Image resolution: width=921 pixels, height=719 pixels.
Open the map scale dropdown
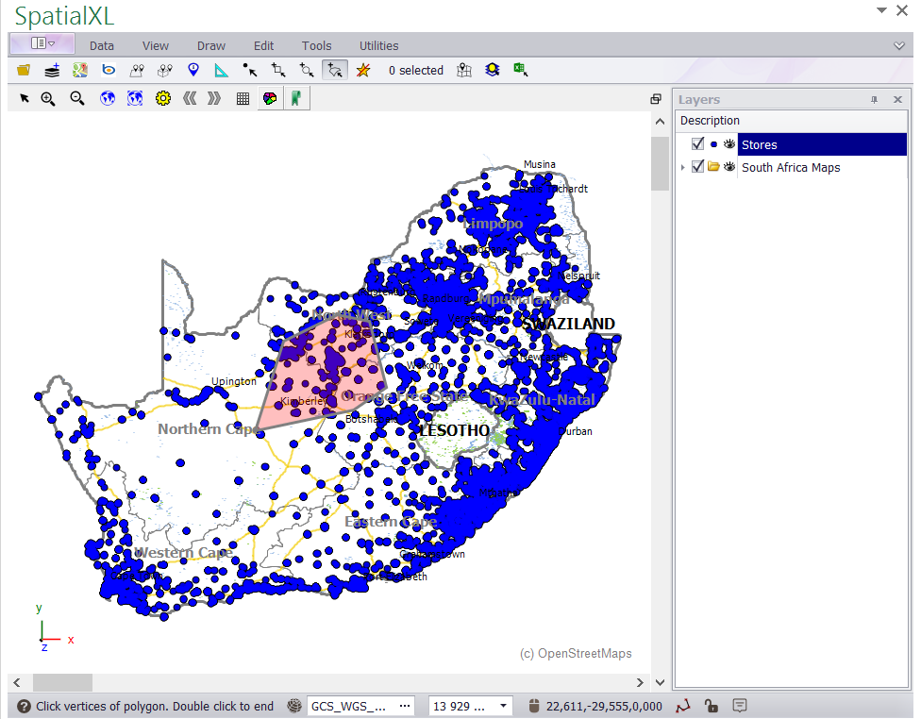coord(504,706)
